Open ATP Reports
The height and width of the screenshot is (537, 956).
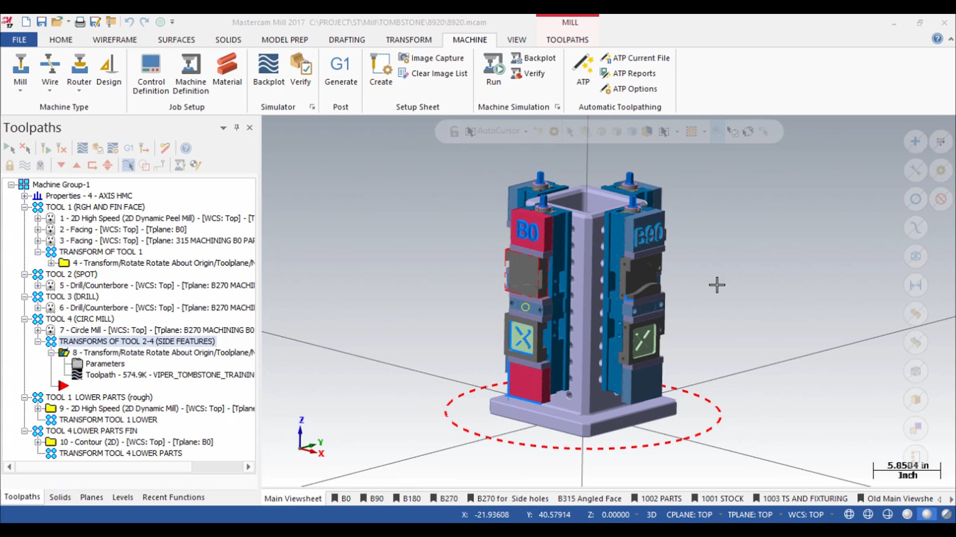pos(628,74)
